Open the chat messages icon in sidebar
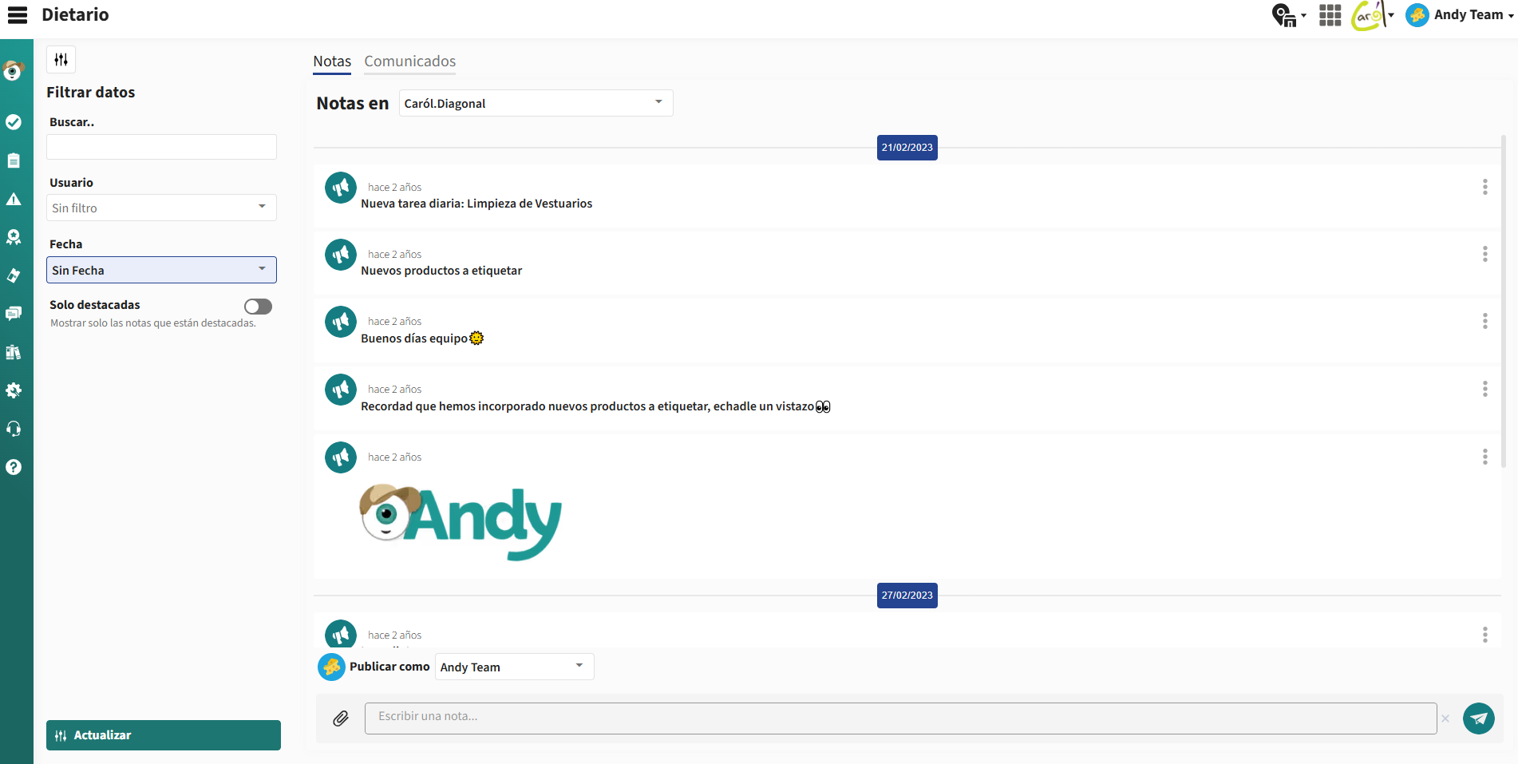Image resolution: width=1518 pixels, height=764 pixels. [14, 314]
